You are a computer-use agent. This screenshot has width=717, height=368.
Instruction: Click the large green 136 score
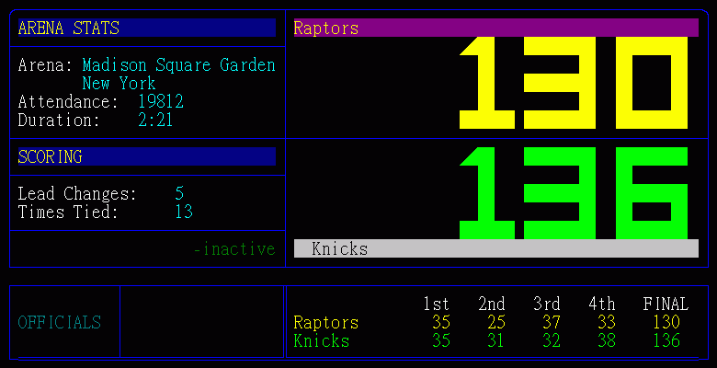point(574,193)
